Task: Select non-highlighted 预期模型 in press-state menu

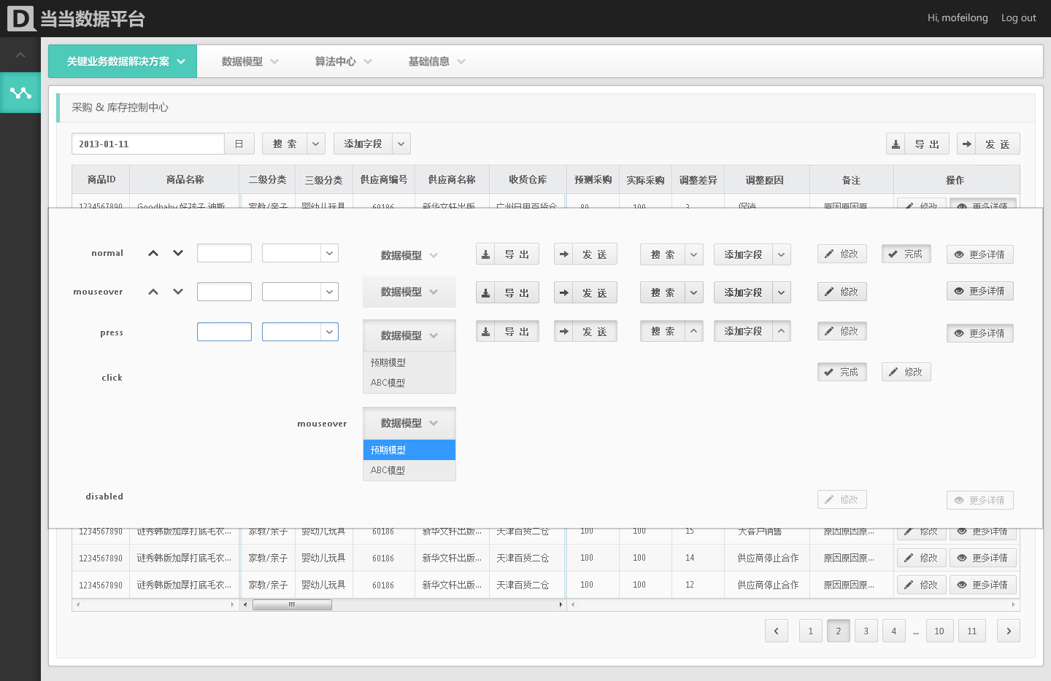Action: coord(409,362)
